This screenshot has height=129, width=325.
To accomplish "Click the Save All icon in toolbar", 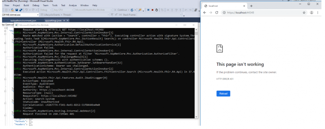I will pos(21,10).
